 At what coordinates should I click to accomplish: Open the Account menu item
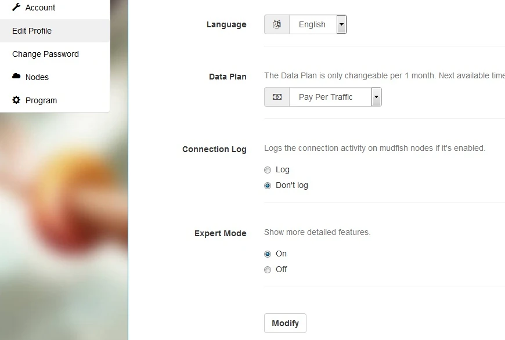pyautogui.click(x=40, y=8)
